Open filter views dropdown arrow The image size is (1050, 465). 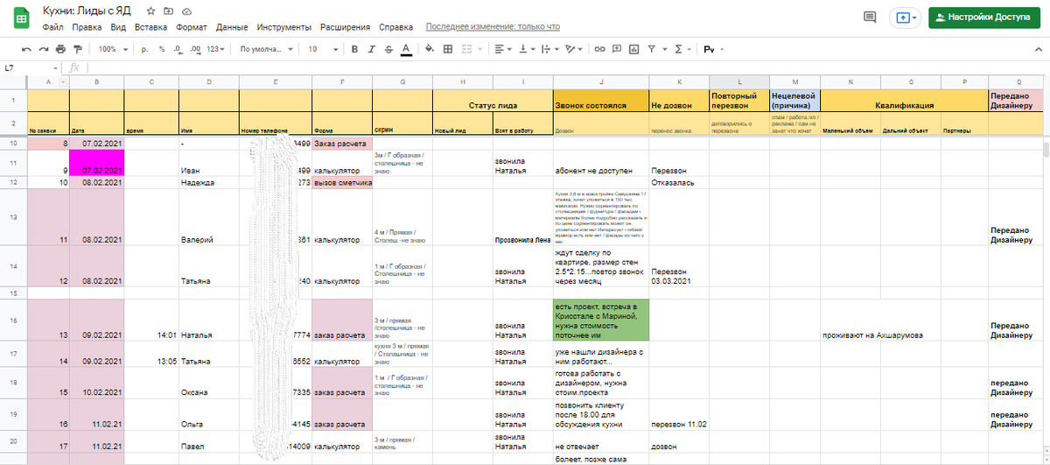click(665, 49)
